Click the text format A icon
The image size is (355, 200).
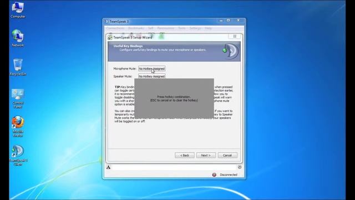tap(109, 167)
